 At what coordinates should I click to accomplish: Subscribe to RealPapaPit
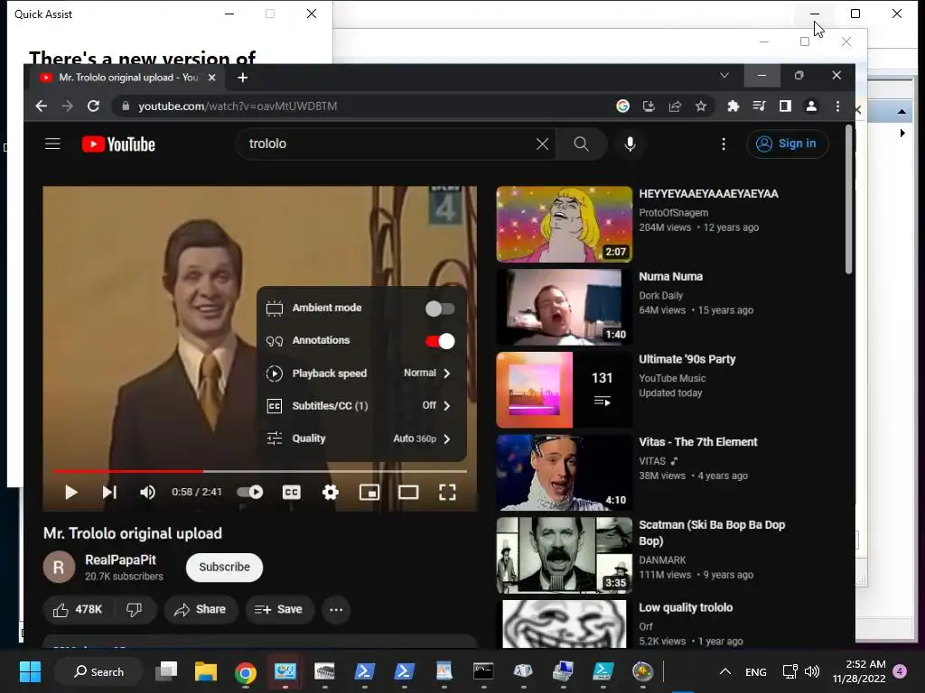click(224, 567)
